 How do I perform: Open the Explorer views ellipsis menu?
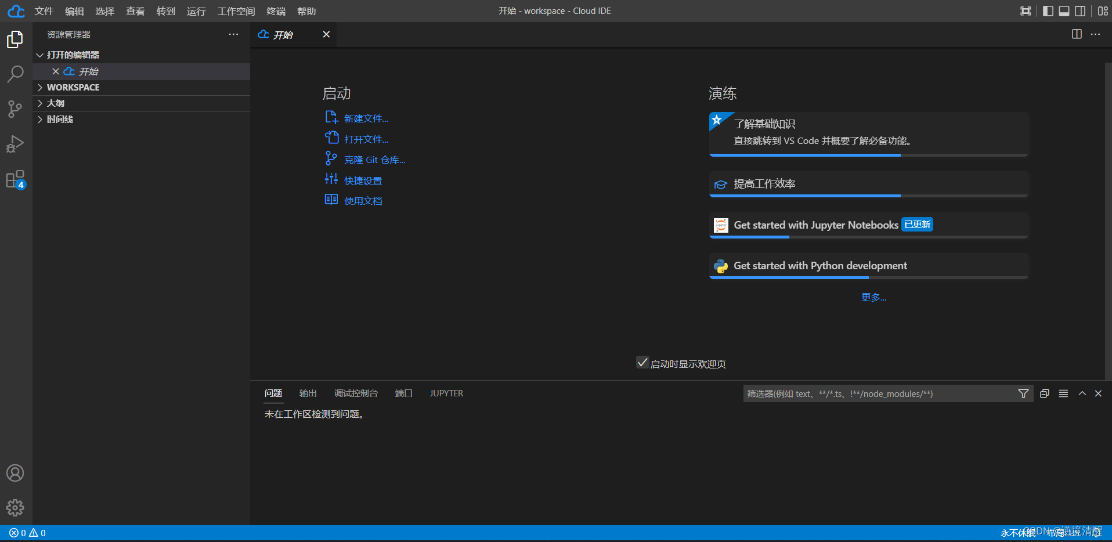click(x=233, y=34)
